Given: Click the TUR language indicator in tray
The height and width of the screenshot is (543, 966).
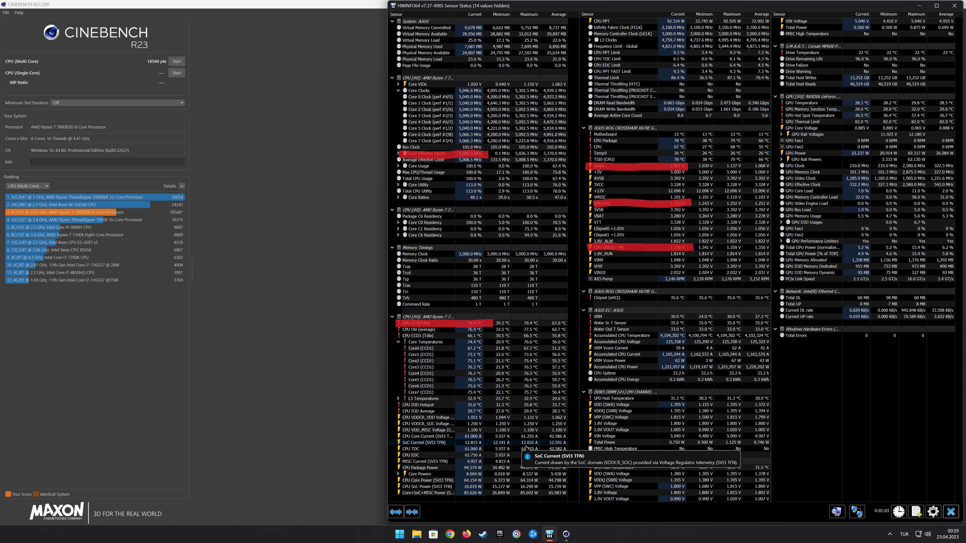Looking at the screenshot, I should coord(904,534).
